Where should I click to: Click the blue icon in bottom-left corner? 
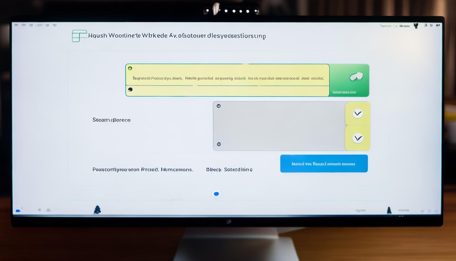pos(18,211)
